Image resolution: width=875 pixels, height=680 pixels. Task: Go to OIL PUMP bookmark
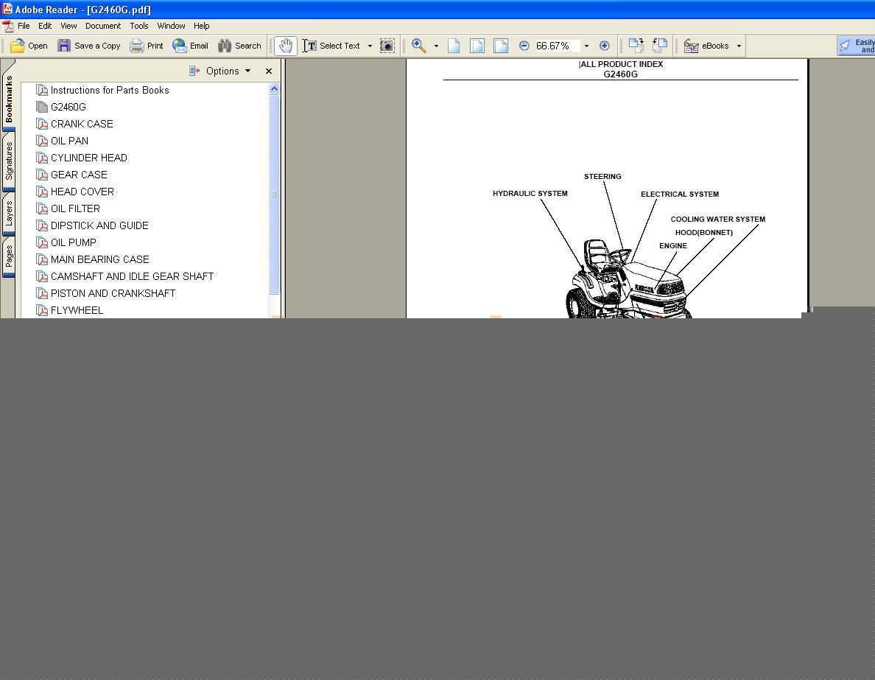point(73,242)
